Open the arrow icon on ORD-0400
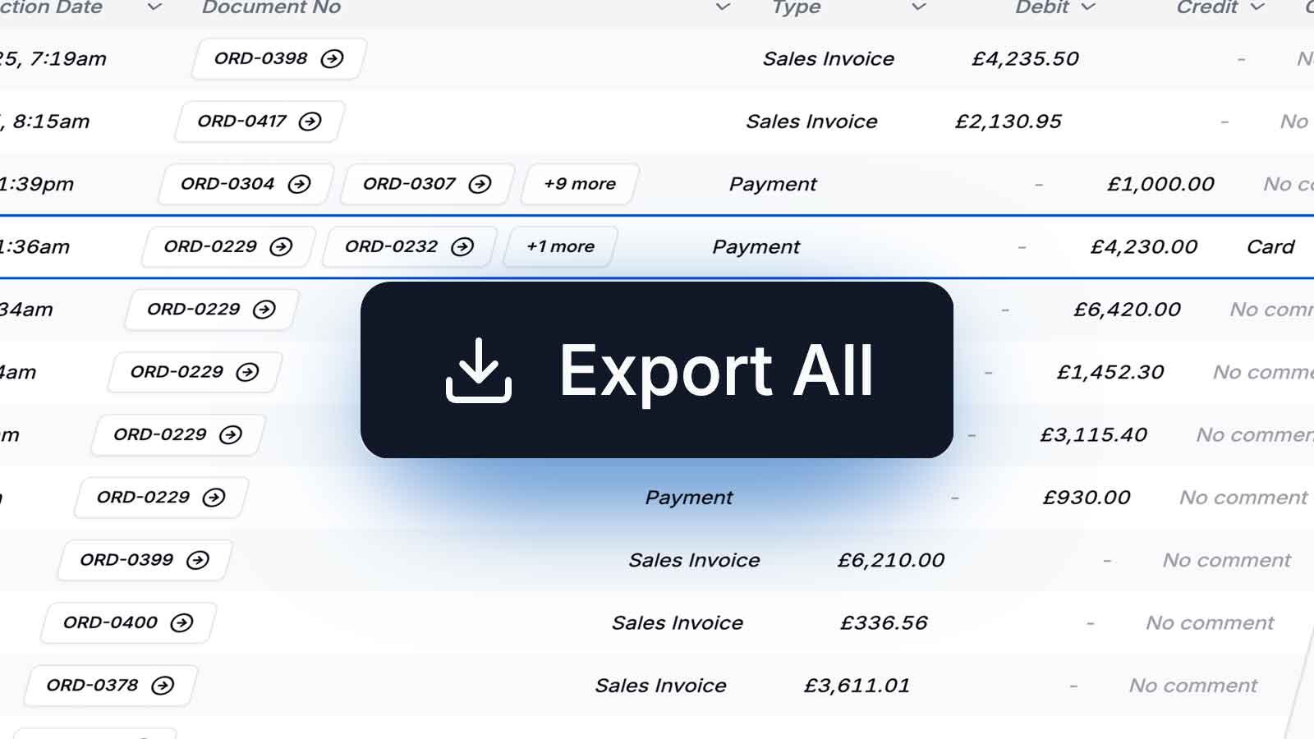 click(x=181, y=623)
